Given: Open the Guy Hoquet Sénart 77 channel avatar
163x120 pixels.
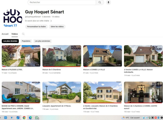Looking at the screenshot, I should click(x=13, y=18).
